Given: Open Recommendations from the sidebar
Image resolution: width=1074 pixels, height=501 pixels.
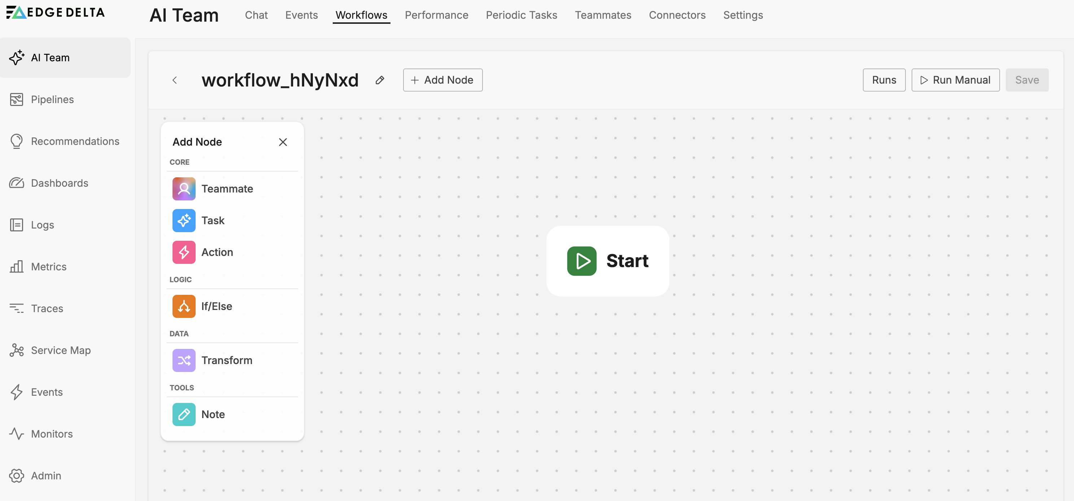Looking at the screenshot, I should 75,141.
